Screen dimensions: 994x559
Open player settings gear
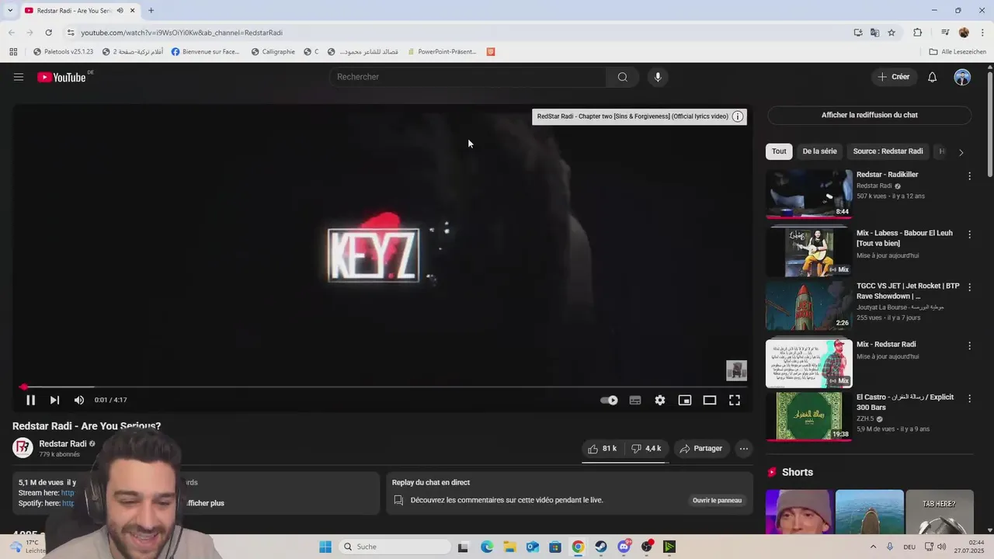660,400
